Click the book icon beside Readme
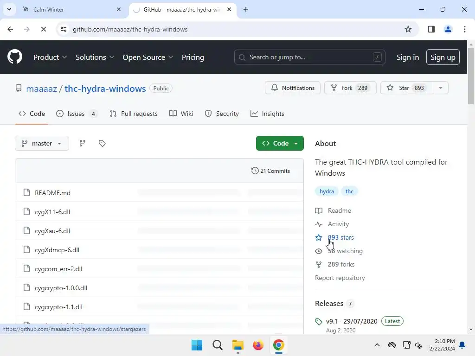This screenshot has height=356, width=475. (319, 210)
